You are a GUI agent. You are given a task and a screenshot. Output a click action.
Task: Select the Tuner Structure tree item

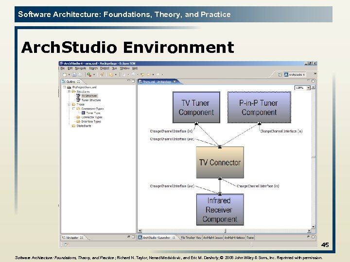tap(91, 100)
